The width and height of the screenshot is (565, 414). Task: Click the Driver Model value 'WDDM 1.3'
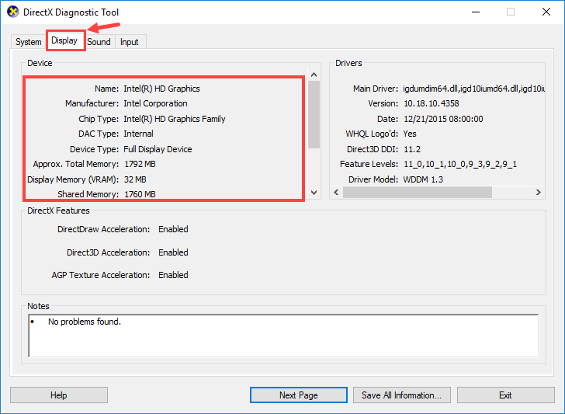tap(423, 179)
